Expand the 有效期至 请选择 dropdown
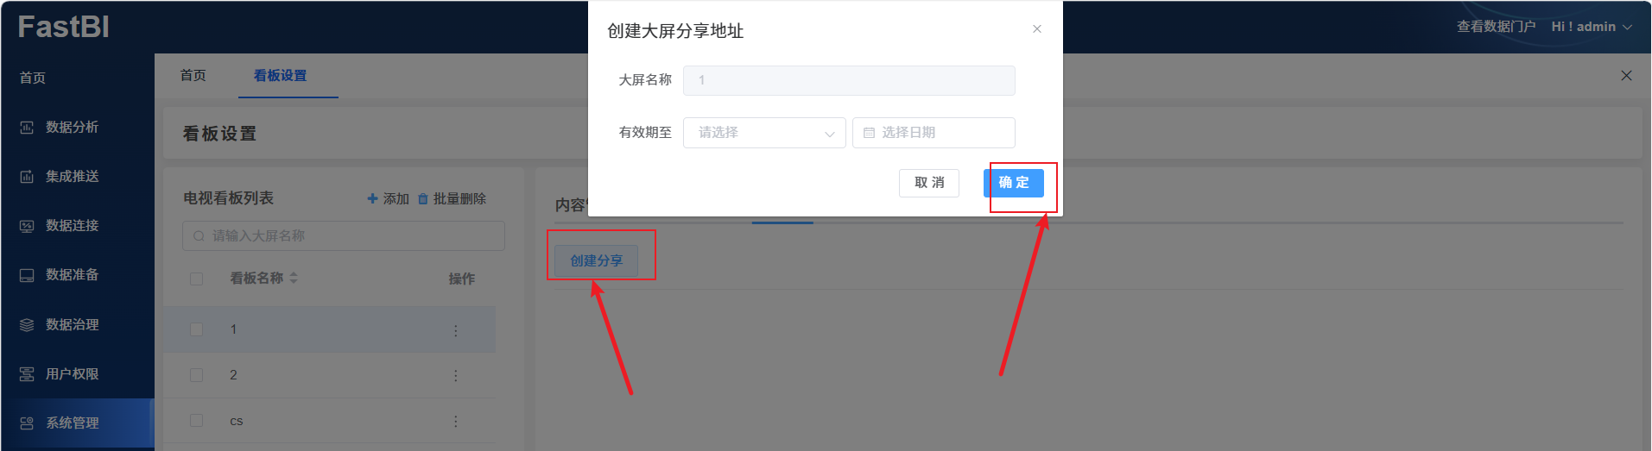1652x451 pixels. tap(764, 133)
